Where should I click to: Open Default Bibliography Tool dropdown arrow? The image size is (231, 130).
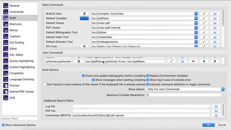(x=196, y=32)
